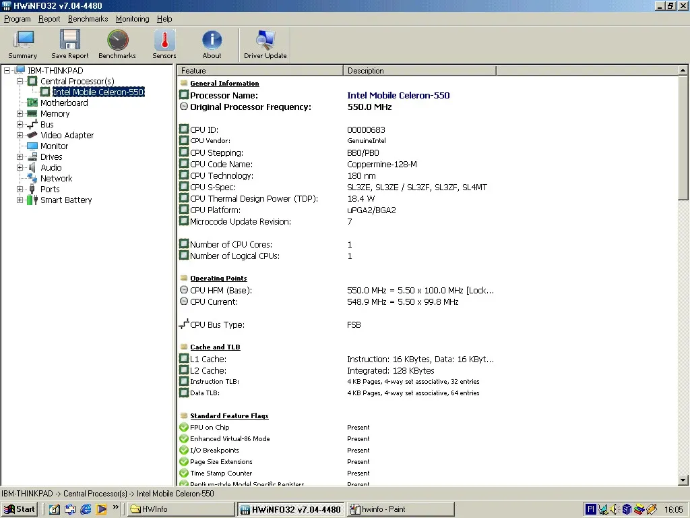Select the Video Adapter tree node

67,135
